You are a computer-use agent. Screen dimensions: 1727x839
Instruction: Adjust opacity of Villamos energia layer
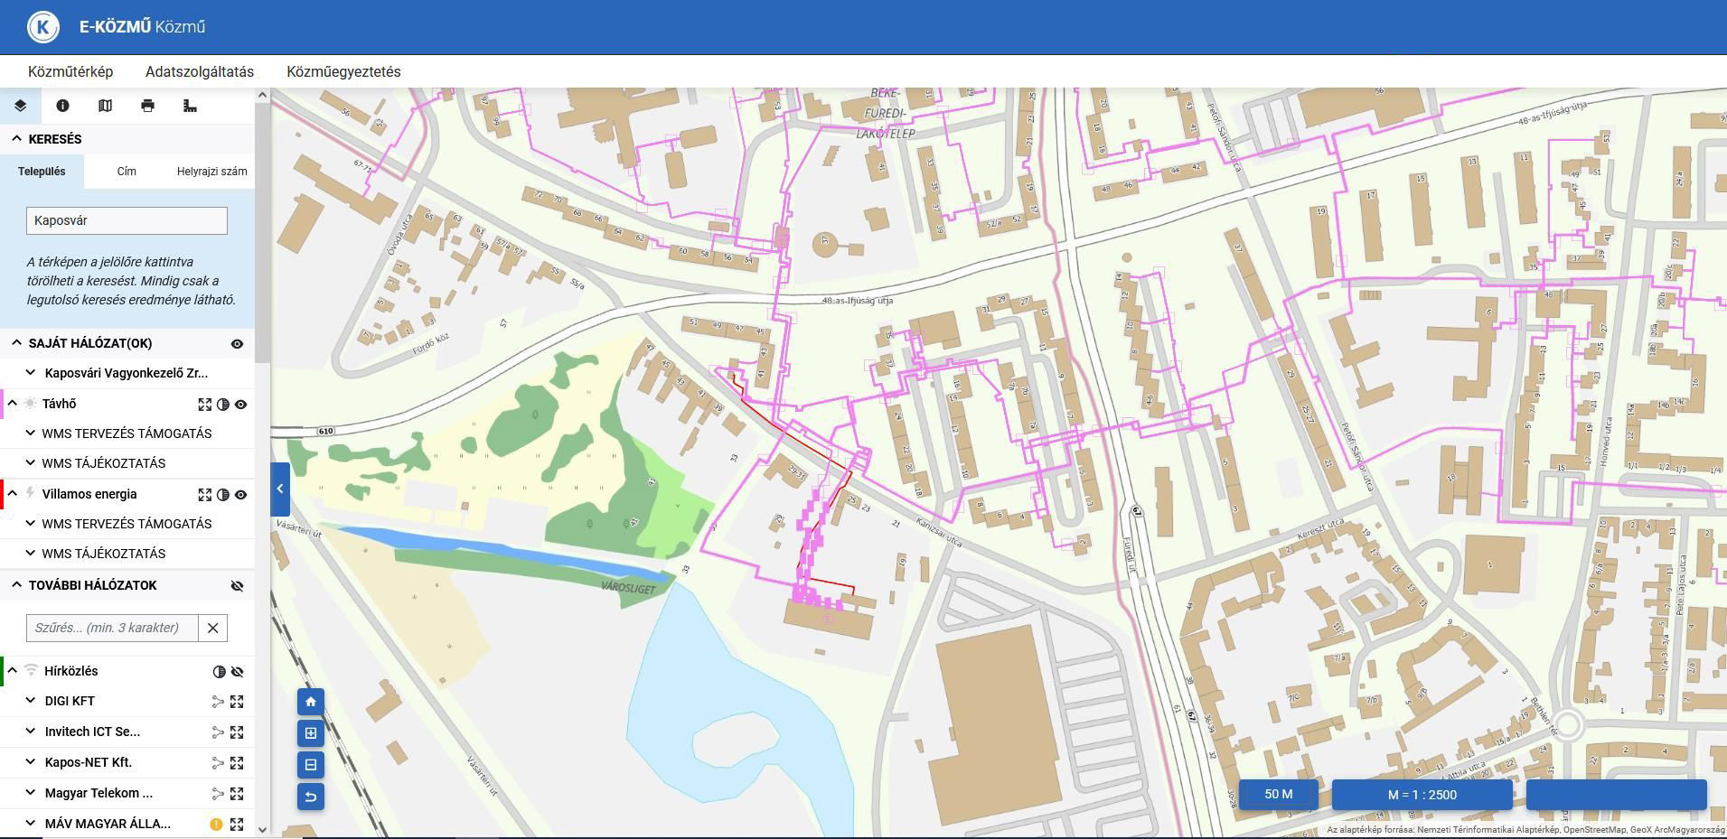pos(223,495)
